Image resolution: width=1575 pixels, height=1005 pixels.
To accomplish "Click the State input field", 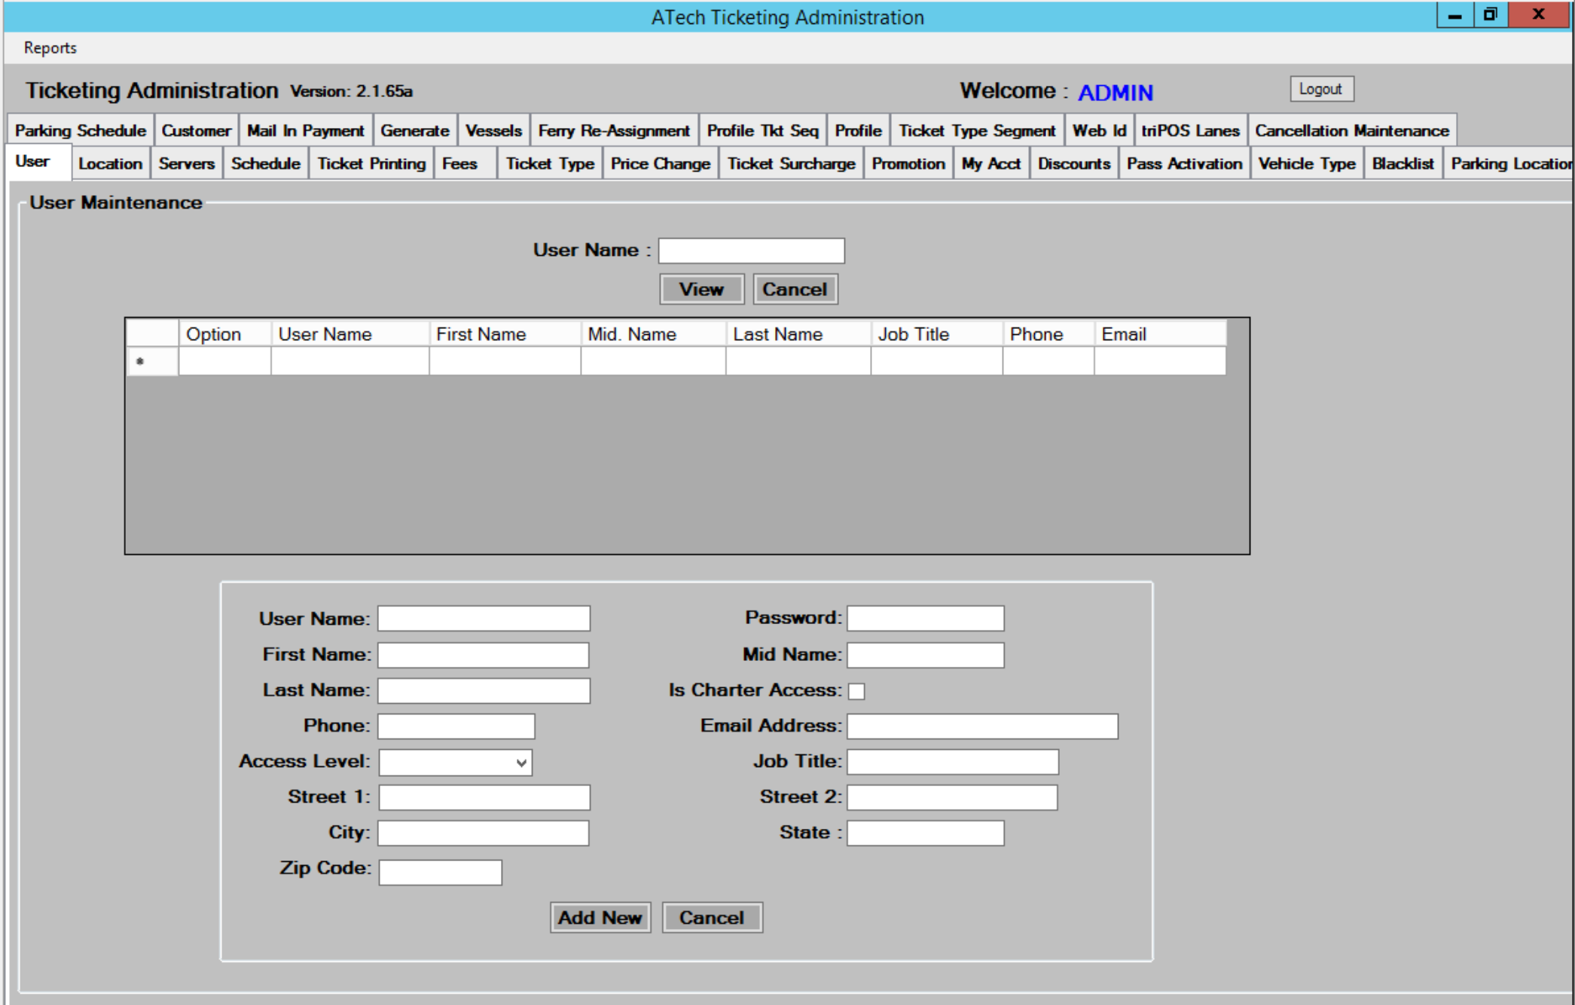I will pos(925,833).
